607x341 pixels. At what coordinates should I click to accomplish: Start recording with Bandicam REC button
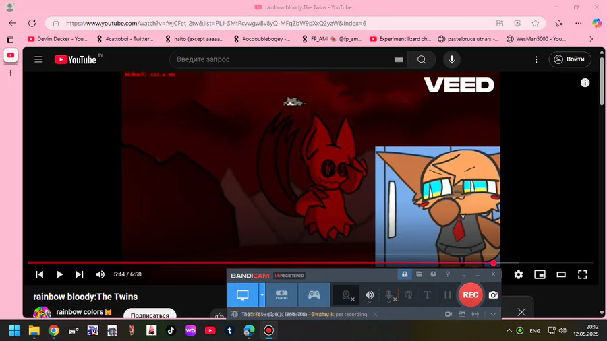coord(470,295)
